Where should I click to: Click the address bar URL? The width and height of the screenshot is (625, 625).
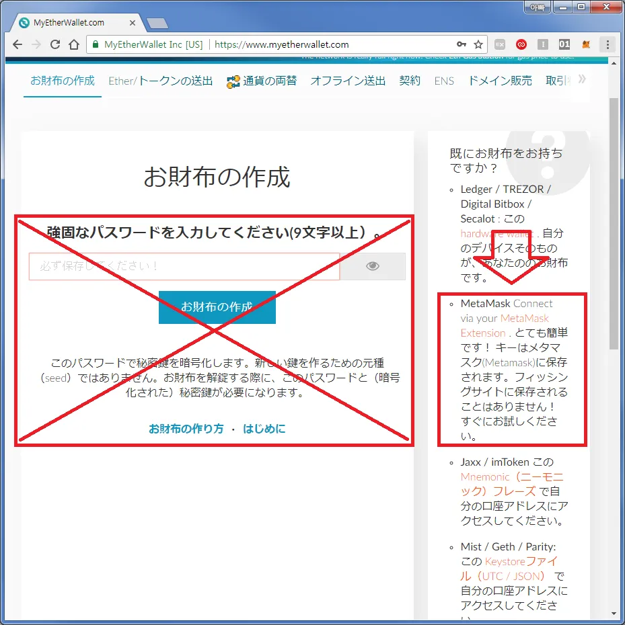click(x=281, y=44)
